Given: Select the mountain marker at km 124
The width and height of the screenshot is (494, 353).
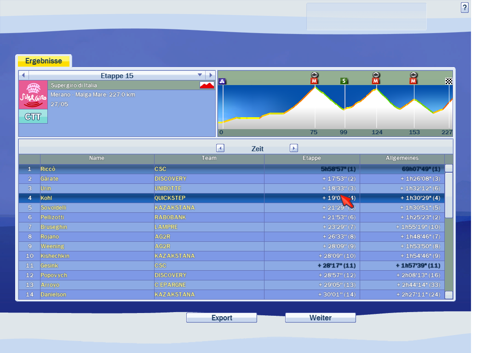Looking at the screenshot, I should click(x=376, y=81).
